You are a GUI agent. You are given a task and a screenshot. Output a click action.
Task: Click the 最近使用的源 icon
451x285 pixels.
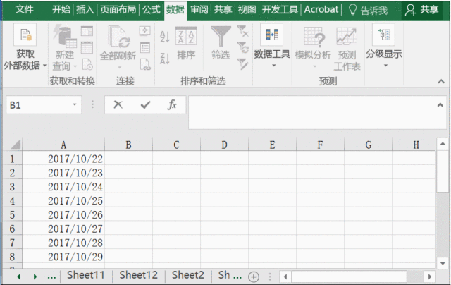[x=87, y=64]
